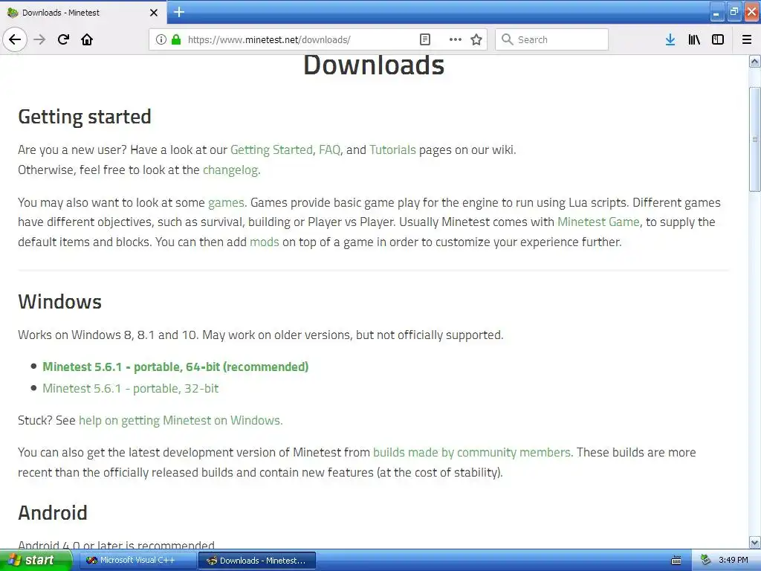Download Minetest 5.6.1 portable 64-bit
Viewport: 761px width, 571px height.
coord(175,367)
